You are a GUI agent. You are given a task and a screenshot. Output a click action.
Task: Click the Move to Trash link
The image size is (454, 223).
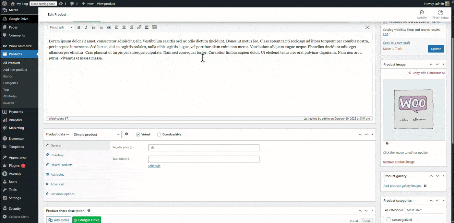[392, 49]
